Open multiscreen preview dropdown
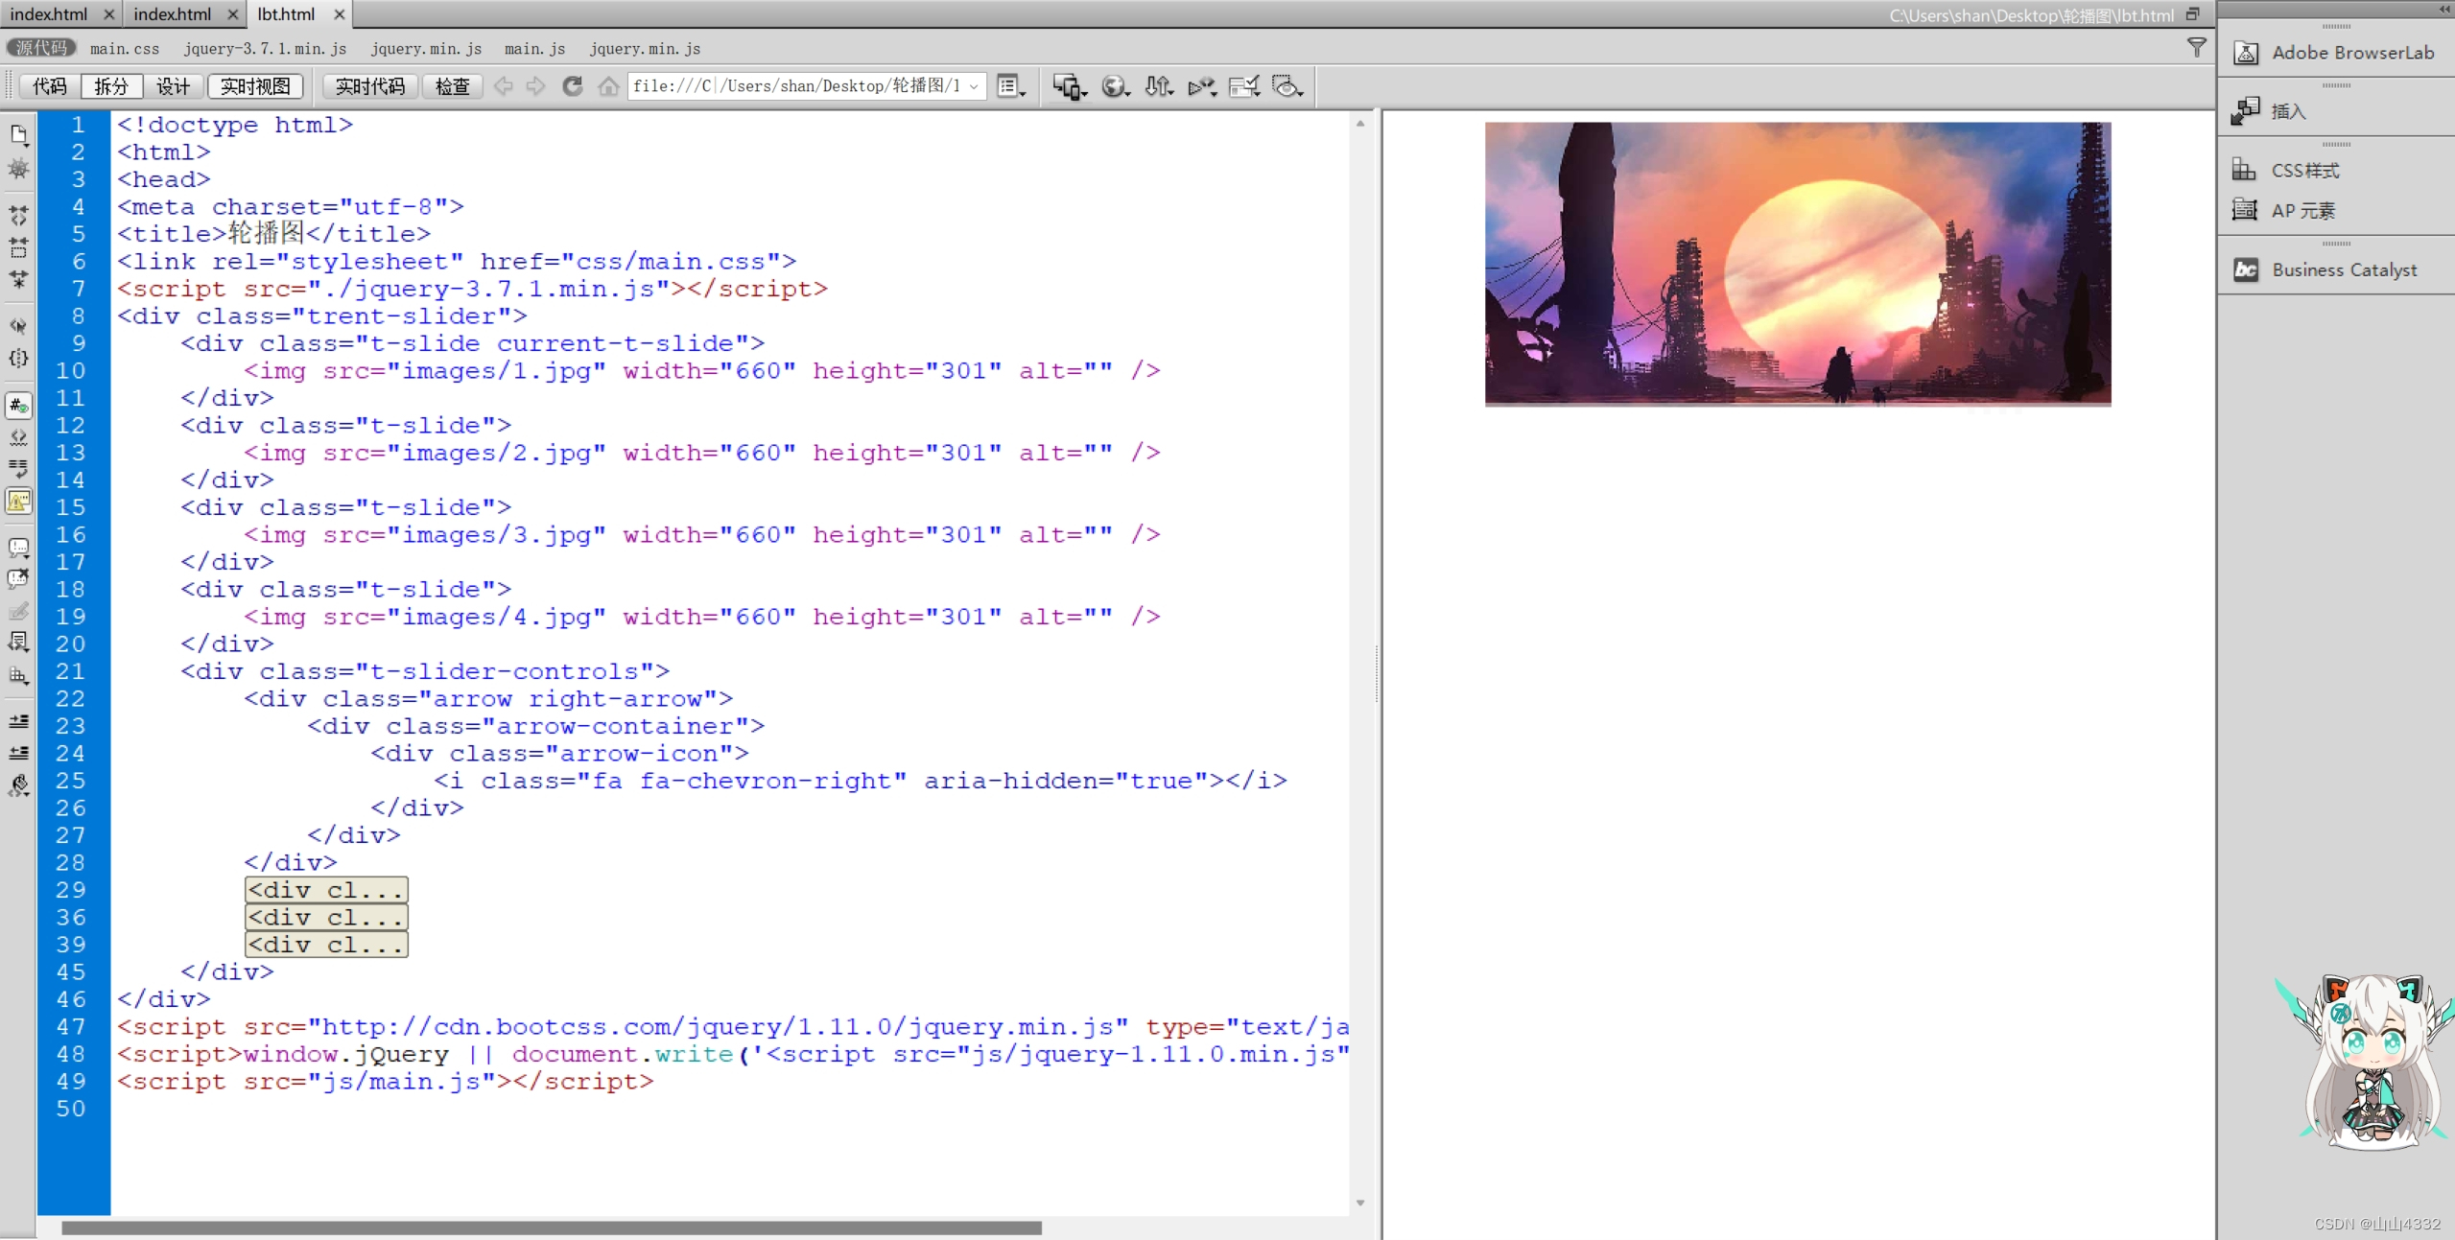 [1070, 86]
